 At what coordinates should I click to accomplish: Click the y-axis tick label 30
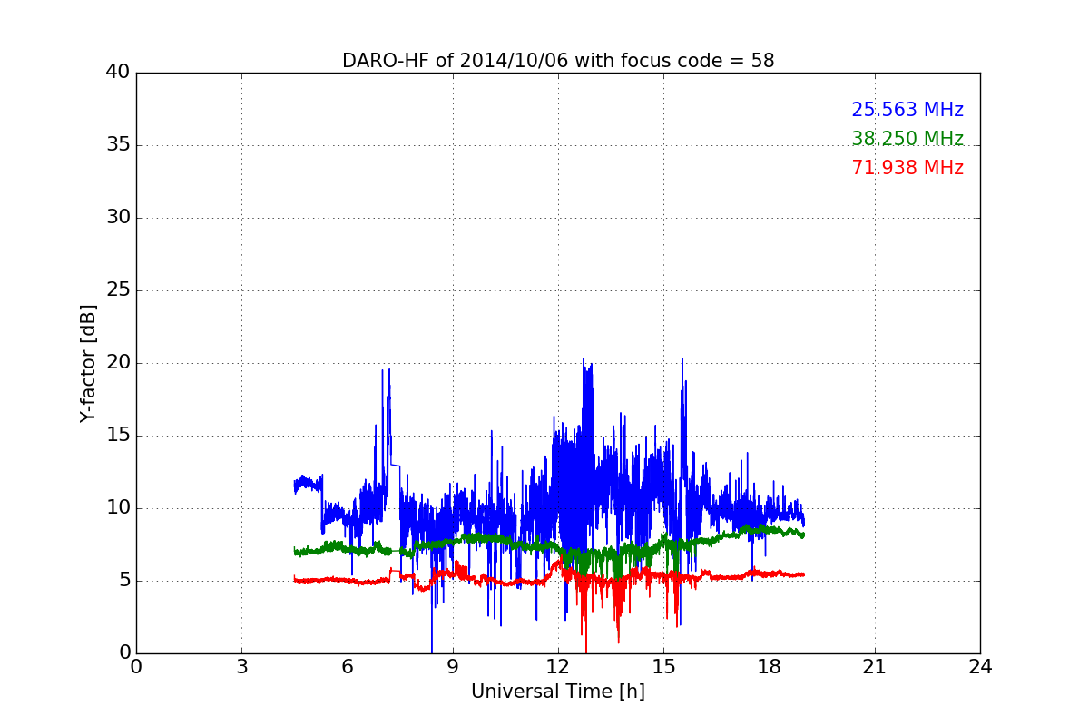(118, 218)
